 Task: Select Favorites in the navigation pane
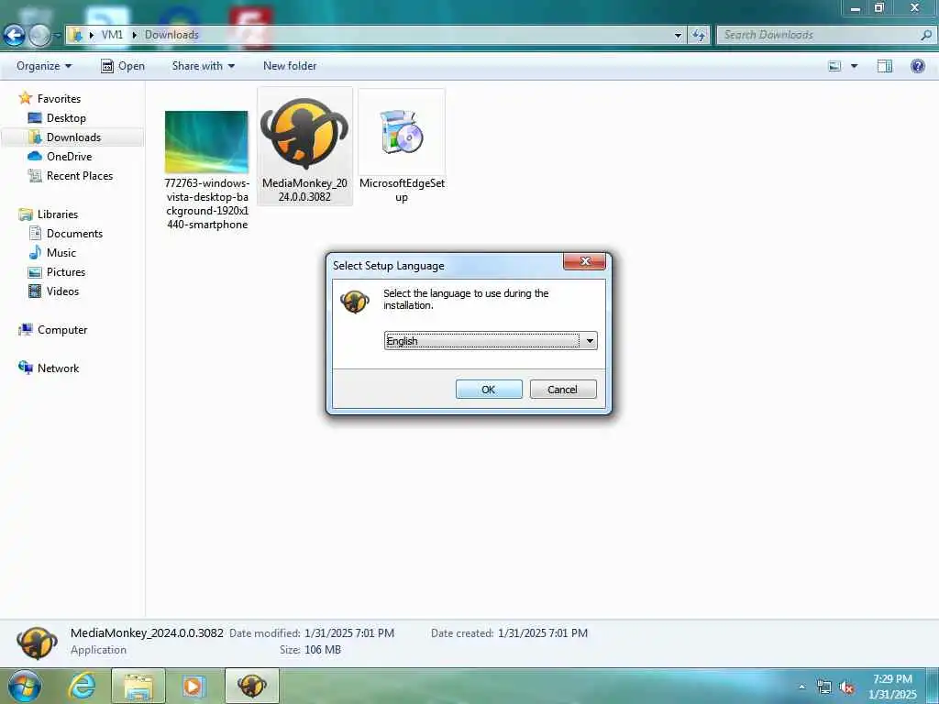[59, 99]
